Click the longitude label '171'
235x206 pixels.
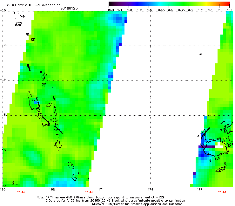pos(101,190)
